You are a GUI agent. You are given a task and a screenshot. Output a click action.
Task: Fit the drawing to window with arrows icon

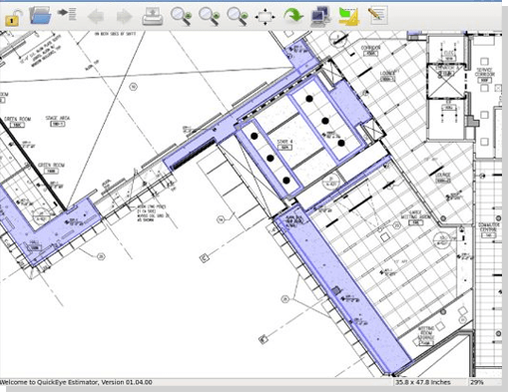click(x=265, y=17)
